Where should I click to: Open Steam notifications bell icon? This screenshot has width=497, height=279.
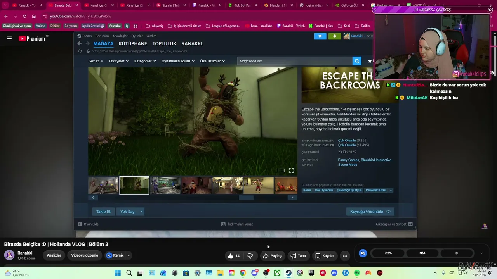tap(335, 36)
